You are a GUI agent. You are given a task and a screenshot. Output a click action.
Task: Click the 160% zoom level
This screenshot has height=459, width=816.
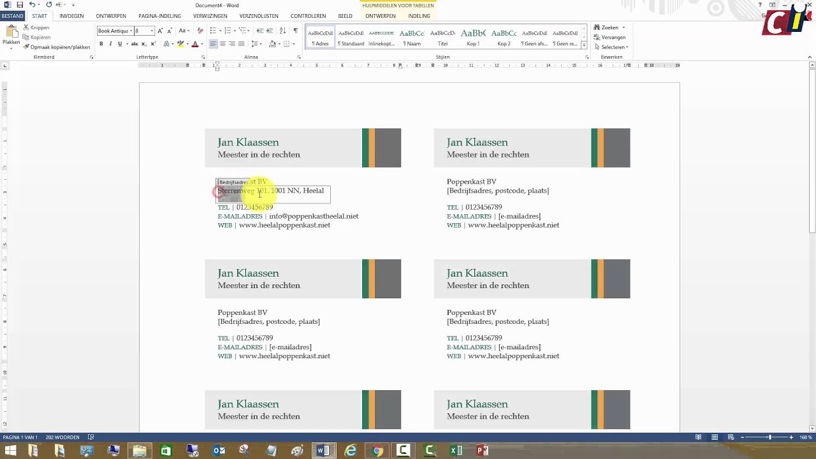point(806,437)
